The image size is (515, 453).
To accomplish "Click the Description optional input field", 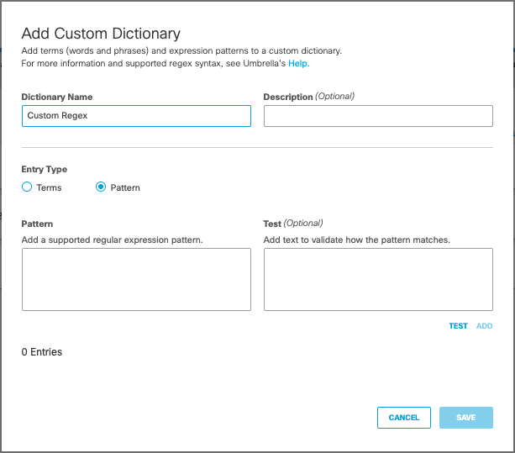I will click(x=378, y=116).
